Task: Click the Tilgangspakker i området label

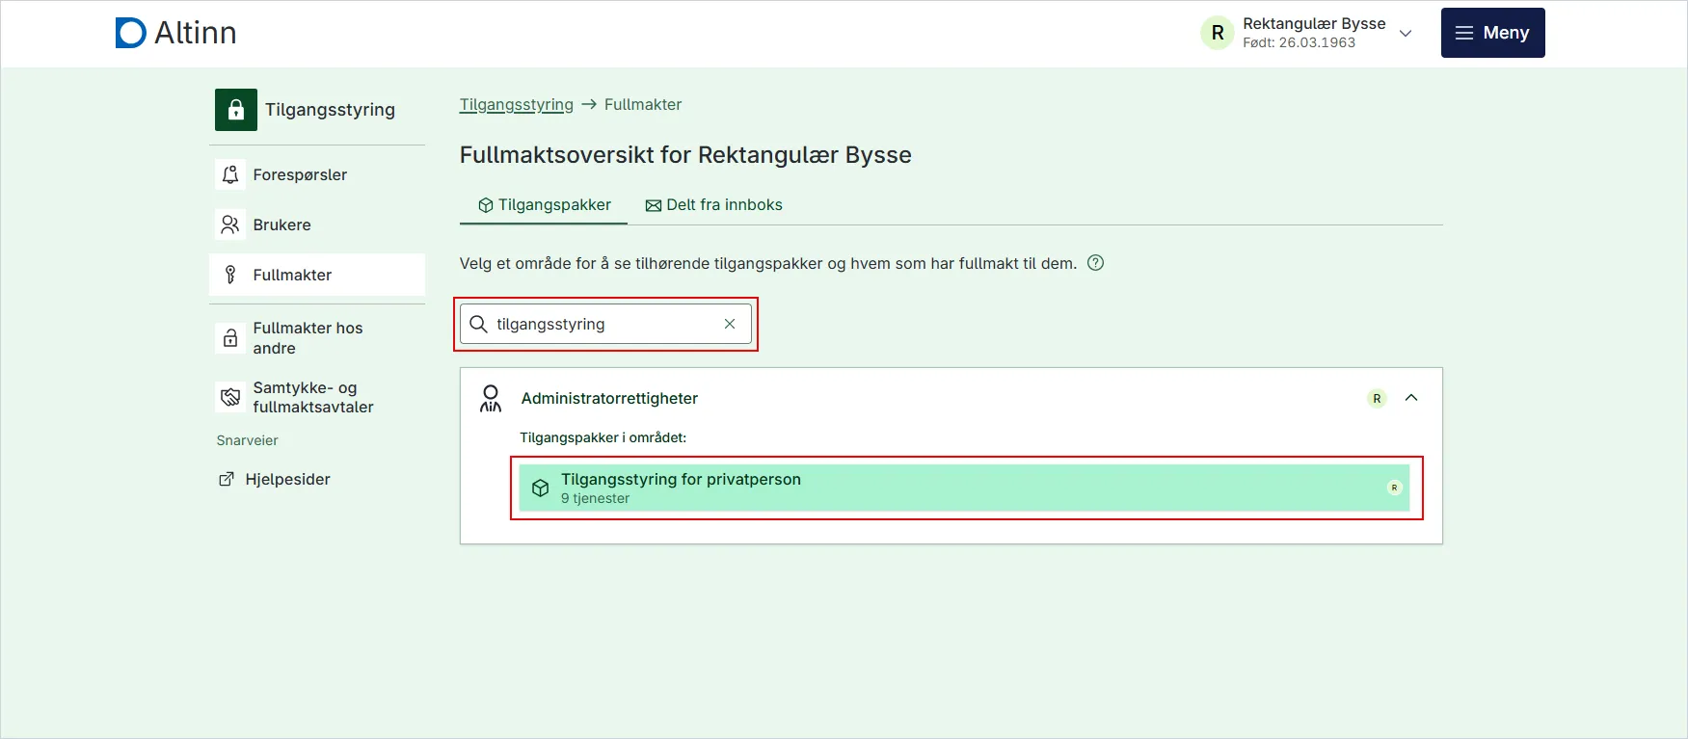Action: point(603,437)
